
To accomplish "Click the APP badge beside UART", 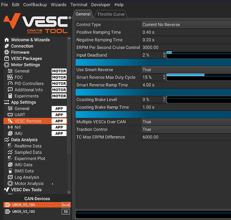I will (x=59, y=115).
